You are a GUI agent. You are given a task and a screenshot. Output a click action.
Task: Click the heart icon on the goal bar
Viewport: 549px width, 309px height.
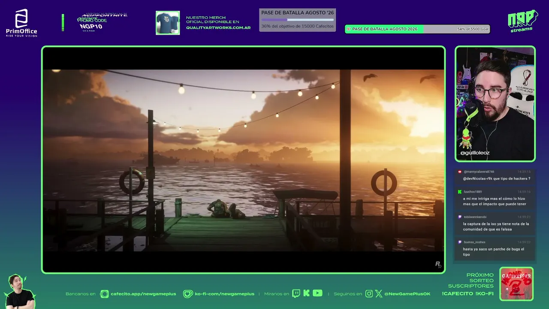tap(349, 29)
